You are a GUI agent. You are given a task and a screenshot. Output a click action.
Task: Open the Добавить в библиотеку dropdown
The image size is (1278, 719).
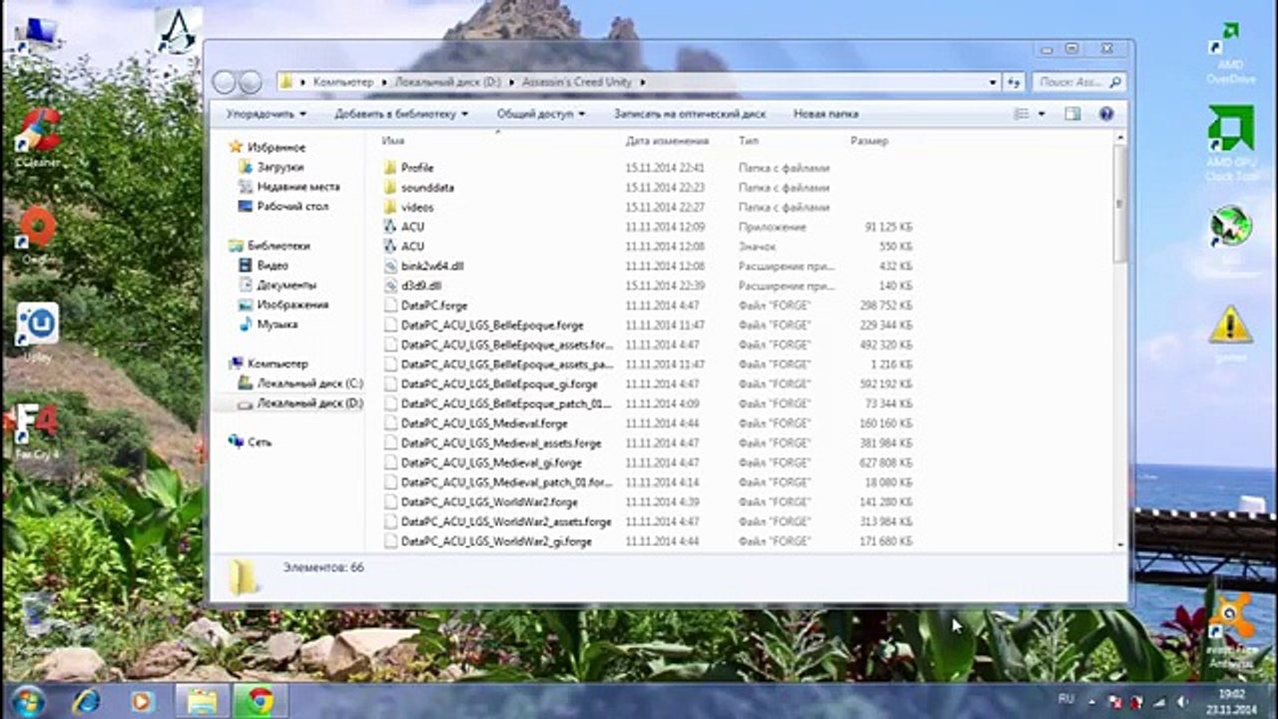click(x=401, y=114)
